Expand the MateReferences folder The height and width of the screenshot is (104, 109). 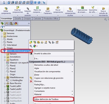point(5,78)
